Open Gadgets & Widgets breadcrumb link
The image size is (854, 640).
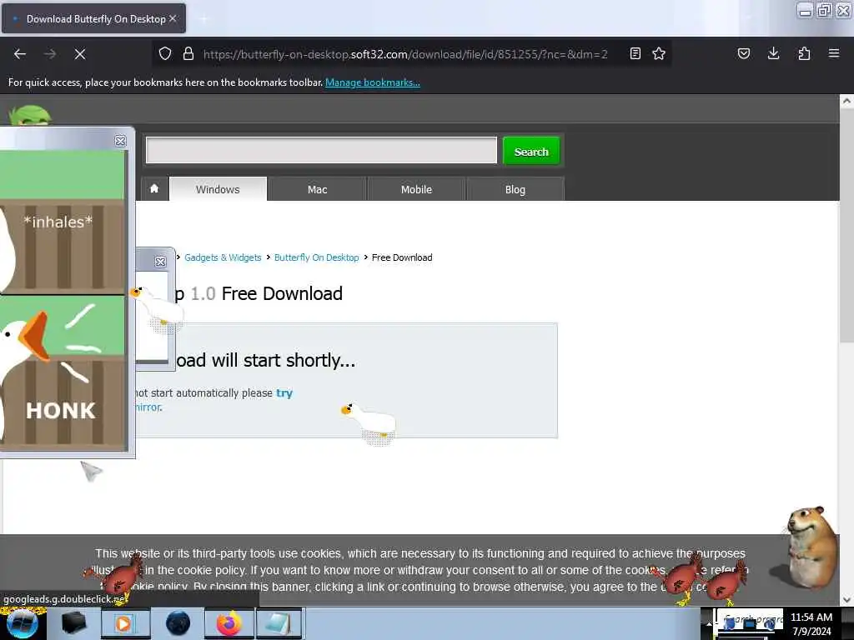point(223,257)
